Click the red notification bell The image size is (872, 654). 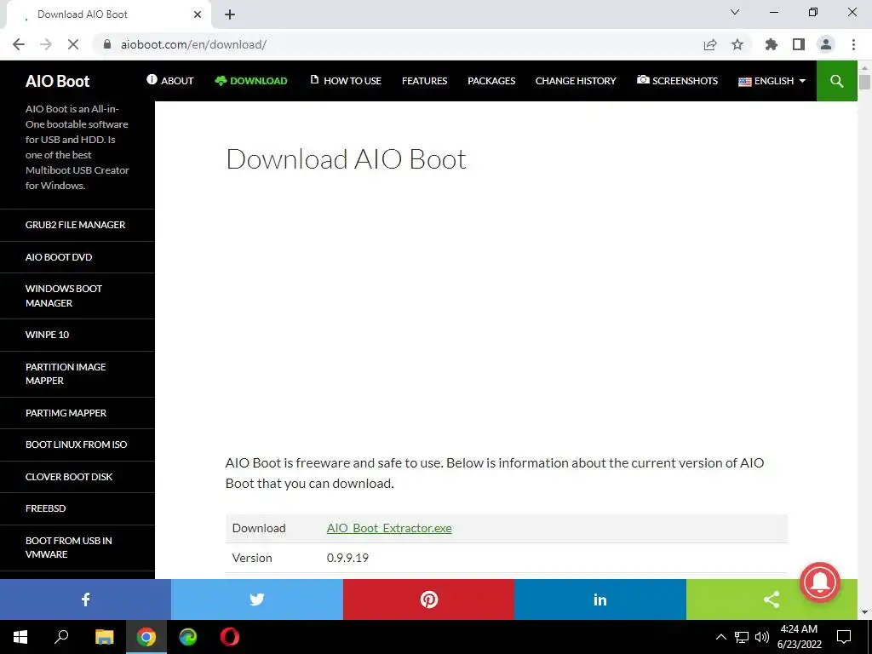pos(820,582)
